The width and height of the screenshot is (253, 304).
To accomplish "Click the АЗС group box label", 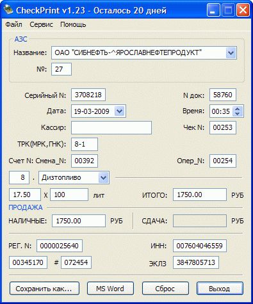I will coord(20,39).
